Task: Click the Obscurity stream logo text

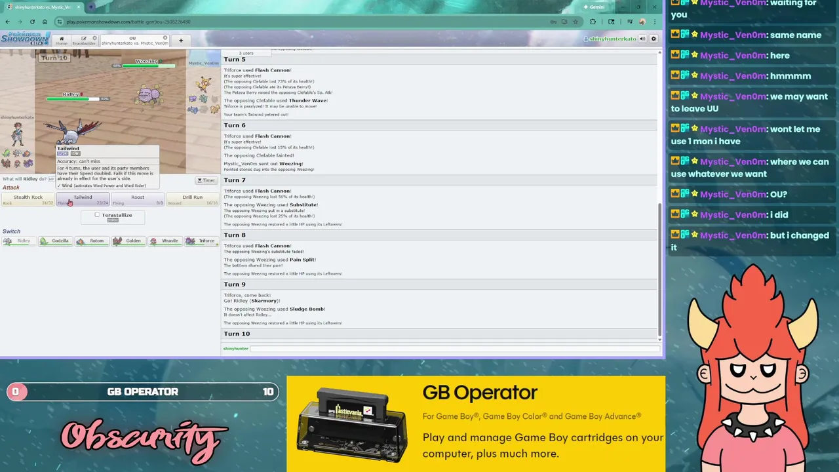Action: click(145, 441)
